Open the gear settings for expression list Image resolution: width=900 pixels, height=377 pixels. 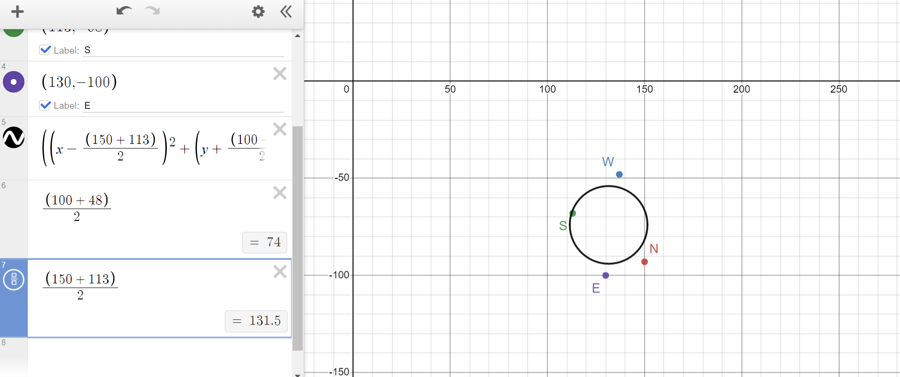[258, 12]
